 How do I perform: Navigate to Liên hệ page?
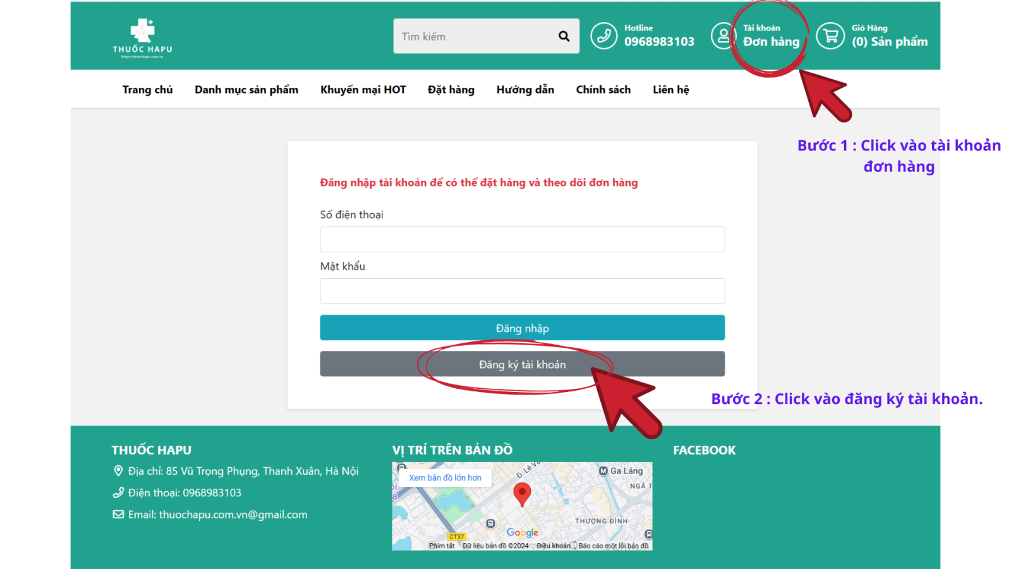670,90
